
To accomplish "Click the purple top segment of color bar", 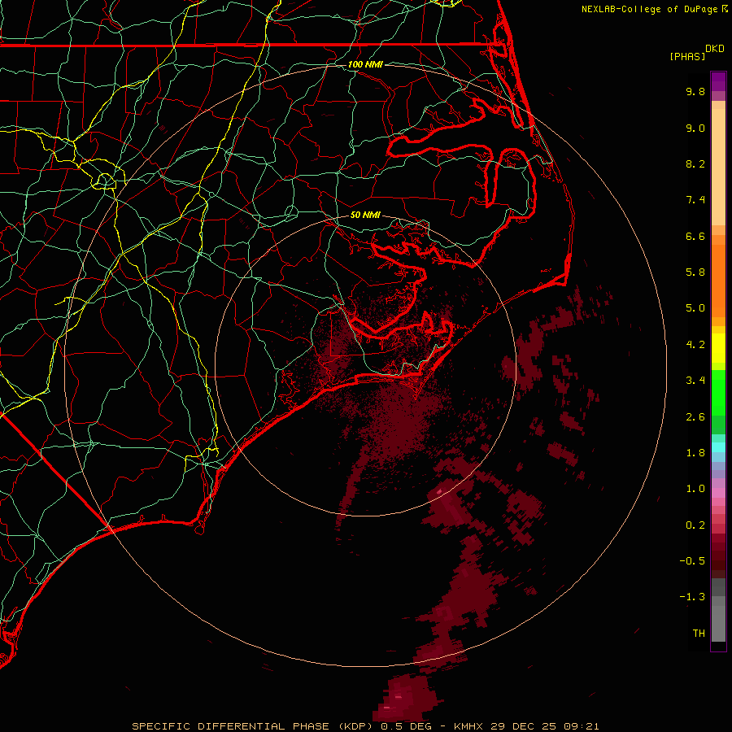I will [x=718, y=82].
